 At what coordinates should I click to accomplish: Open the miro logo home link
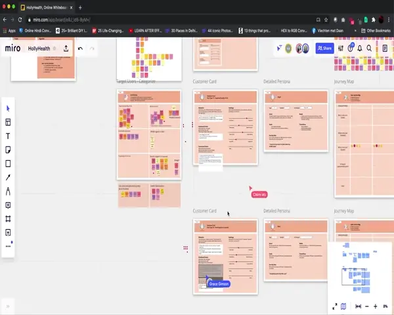pos(13,48)
